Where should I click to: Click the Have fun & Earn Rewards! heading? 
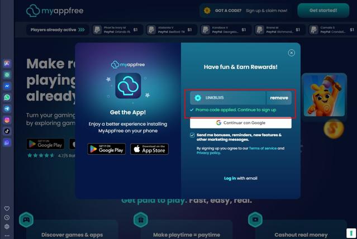tap(241, 67)
